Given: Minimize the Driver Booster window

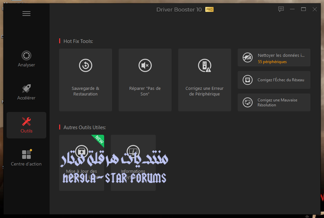Looking at the screenshot, I should (292, 9).
